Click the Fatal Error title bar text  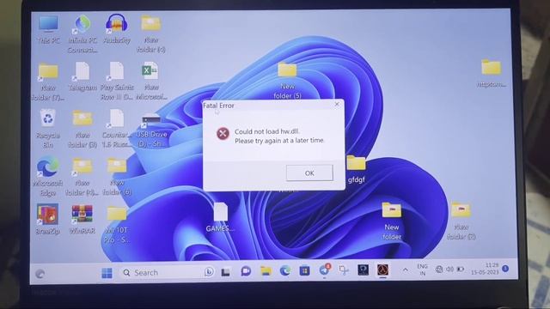pos(218,106)
